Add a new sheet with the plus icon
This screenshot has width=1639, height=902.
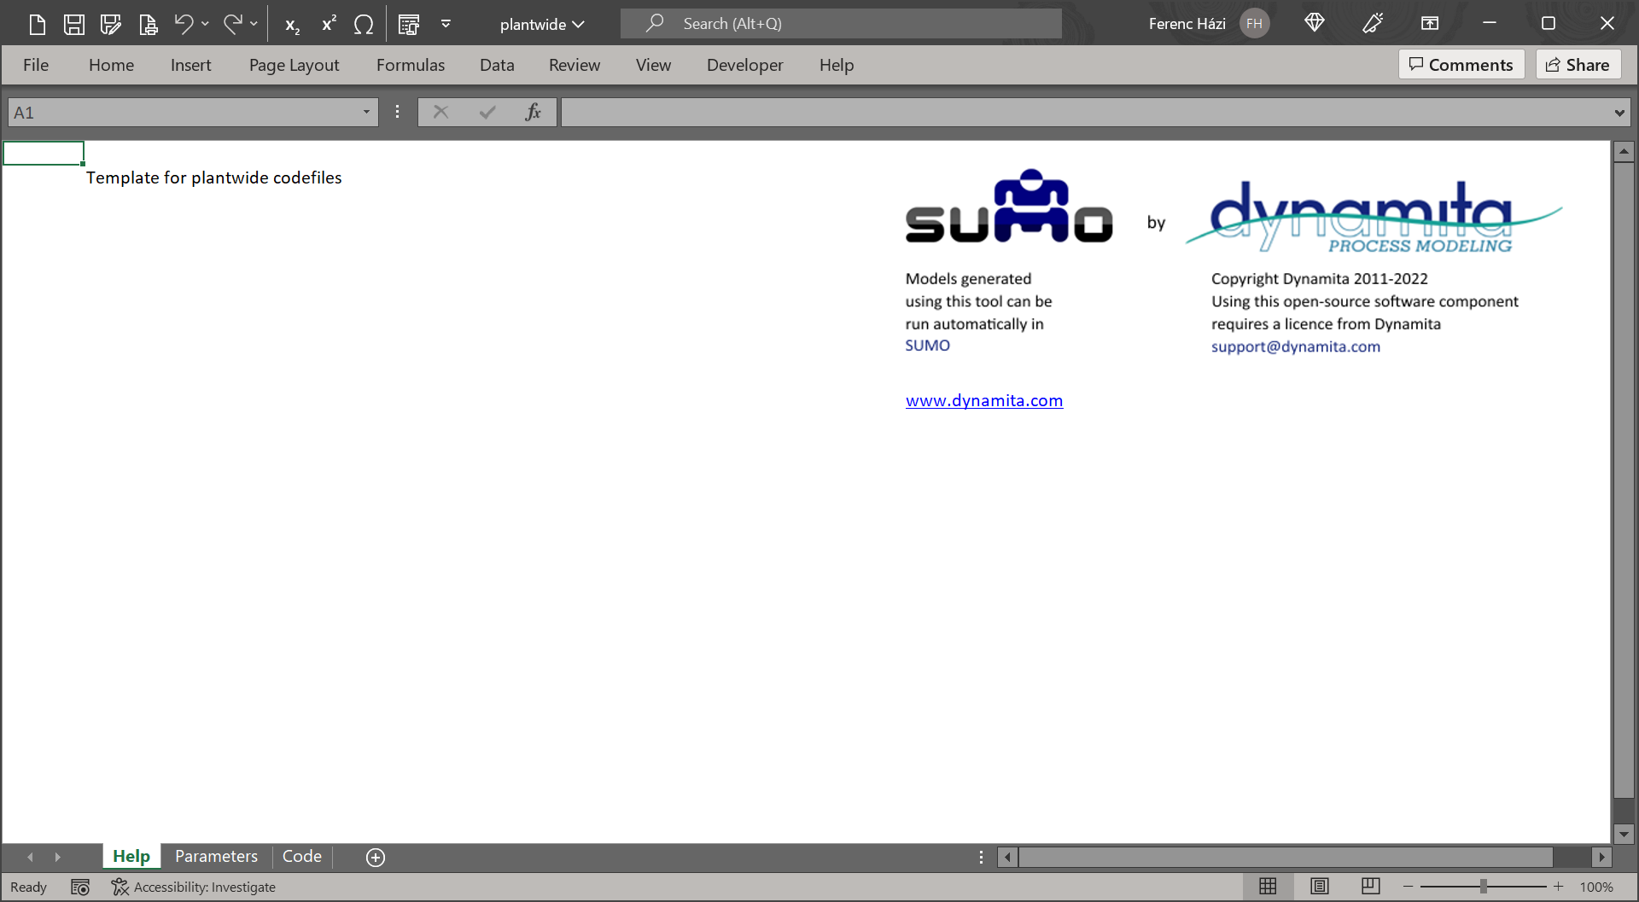376,857
